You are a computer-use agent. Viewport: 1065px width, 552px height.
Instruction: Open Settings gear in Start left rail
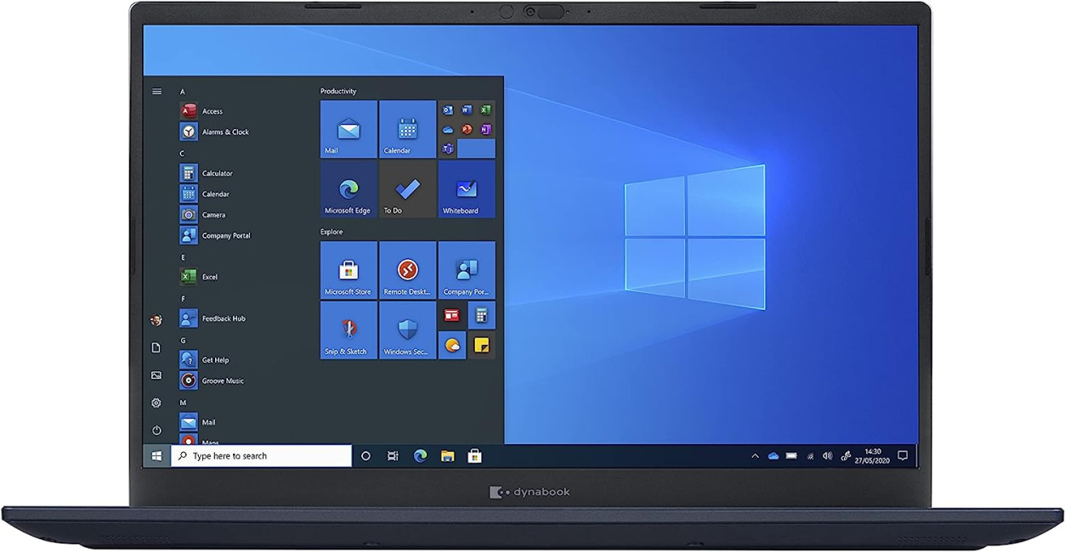pos(156,403)
